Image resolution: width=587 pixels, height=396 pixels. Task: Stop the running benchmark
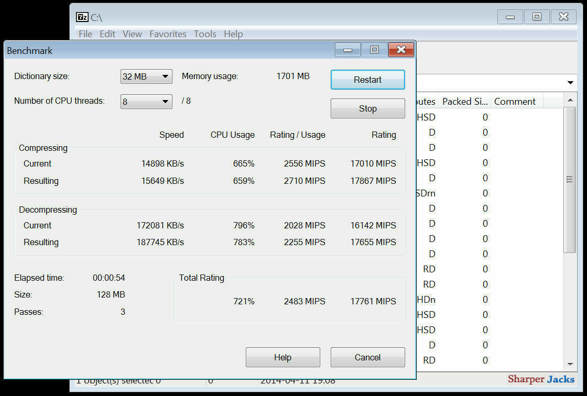(367, 108)
